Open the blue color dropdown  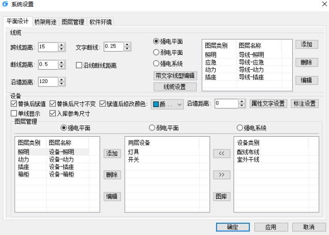[x=167, y=104]
